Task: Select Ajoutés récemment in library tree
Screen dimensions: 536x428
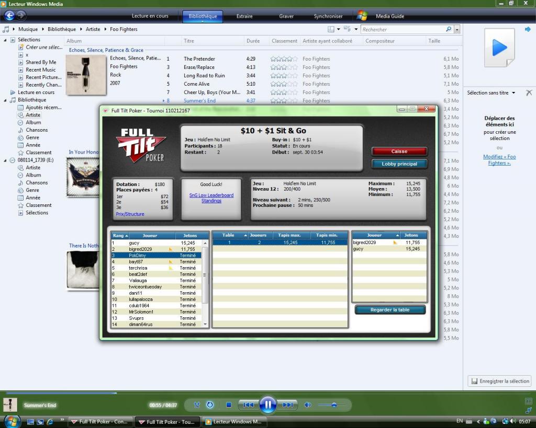Action: click(x=40, y=108)
